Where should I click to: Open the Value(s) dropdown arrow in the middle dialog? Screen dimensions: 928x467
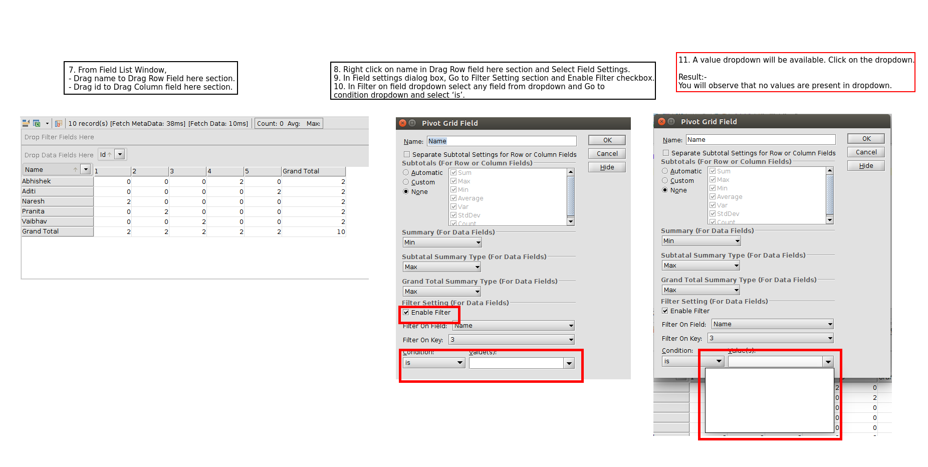coord(569,363)
